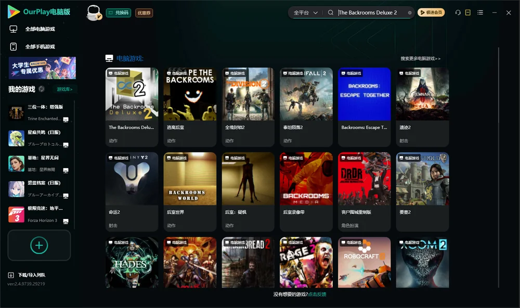Screen dimensions: 520x308
Task: Open the Hades II game card
Action: point(132,262)
